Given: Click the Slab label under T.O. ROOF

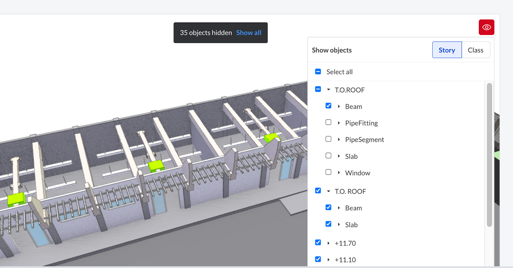Looking at the screenshot, I should point(351,224).
